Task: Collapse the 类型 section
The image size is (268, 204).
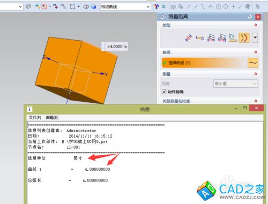Action: click(256, 25)
